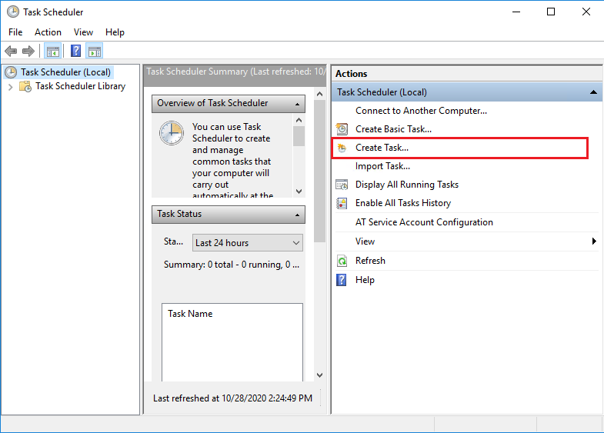
Task: Click View in the Actions pane
Action: [x=365, y=241]
